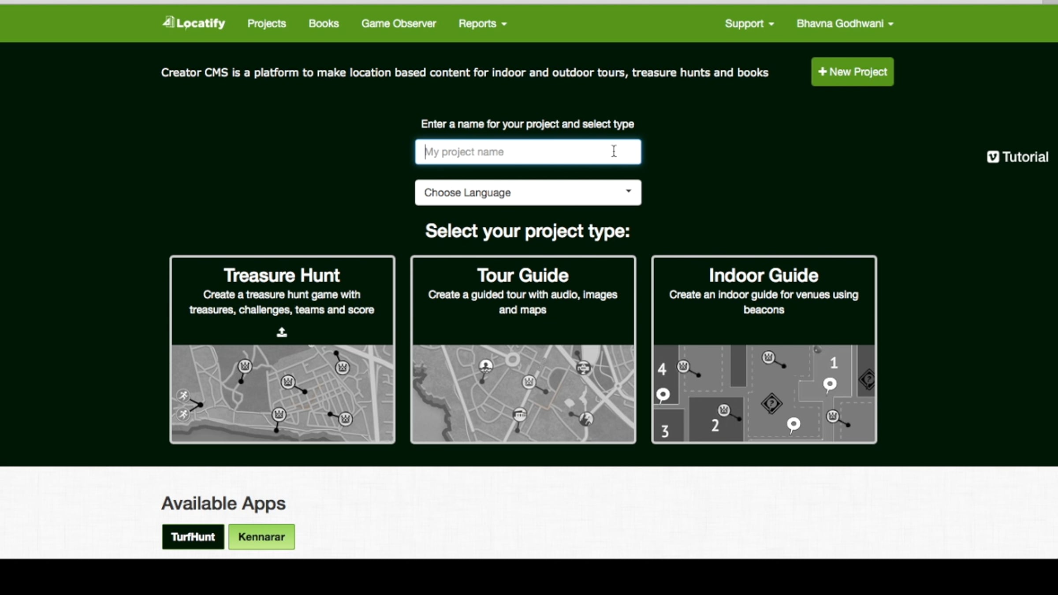Expand the Reports menu
This screenshot has width=1058, height=595.
482,23
